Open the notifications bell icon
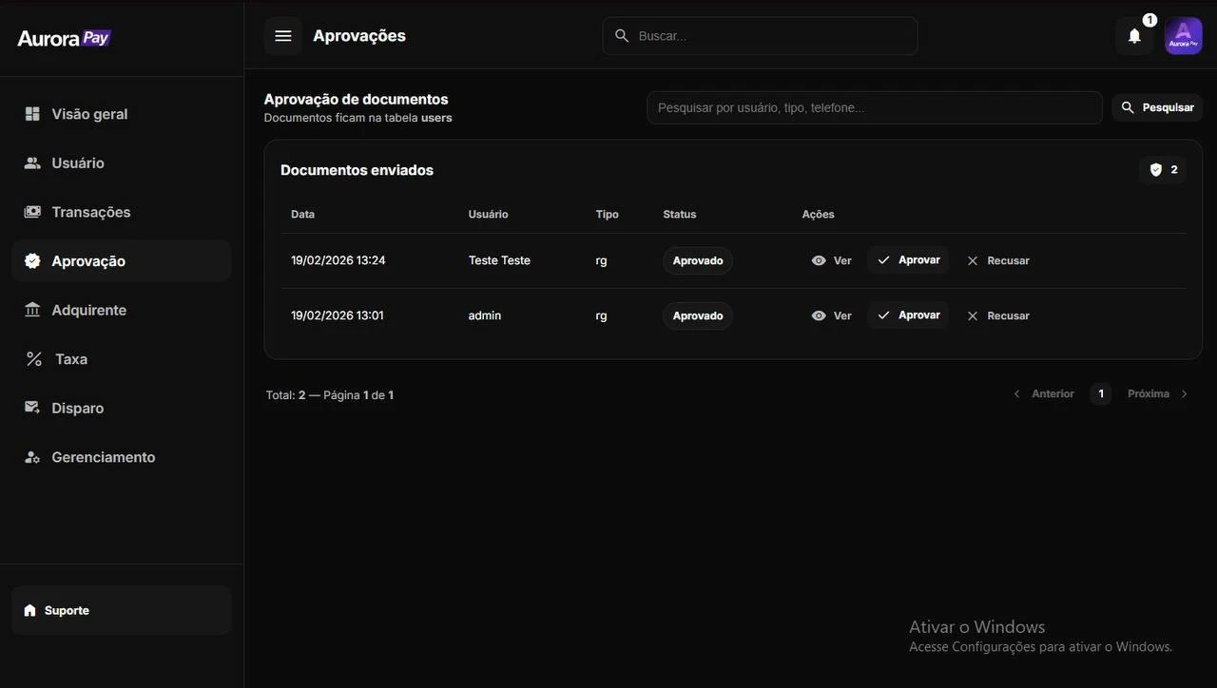The image size is (1217, 688). [x=1134, y=36]
